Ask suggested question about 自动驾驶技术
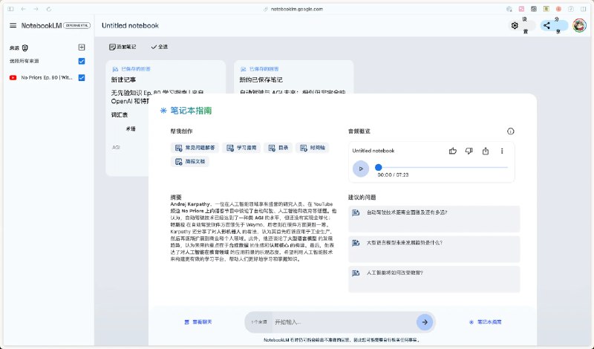This screenshot has width=594, height=349. [434, 219]
